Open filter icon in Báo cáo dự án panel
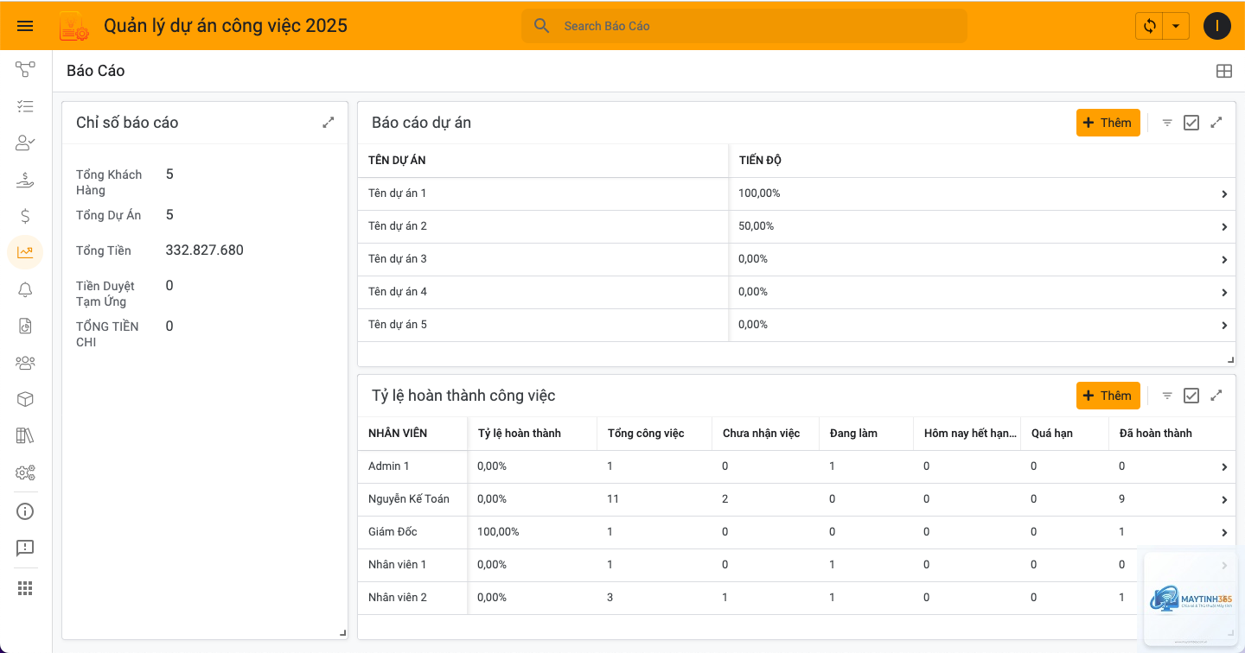The image size is (1245, 653). click(x=1167, y=123)
